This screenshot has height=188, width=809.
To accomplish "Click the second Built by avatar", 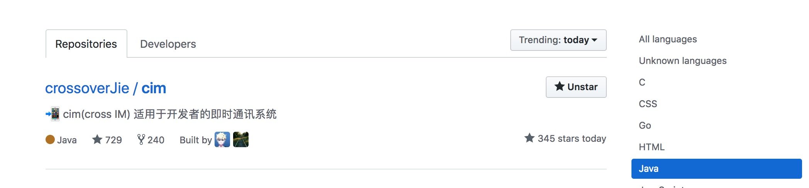I will click(241, 139).
